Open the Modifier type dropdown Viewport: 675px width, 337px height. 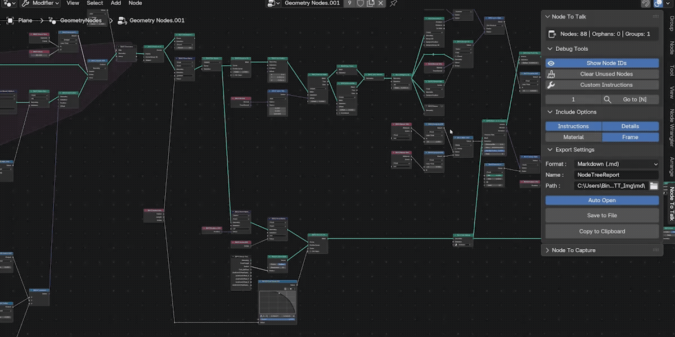[40, 3]
